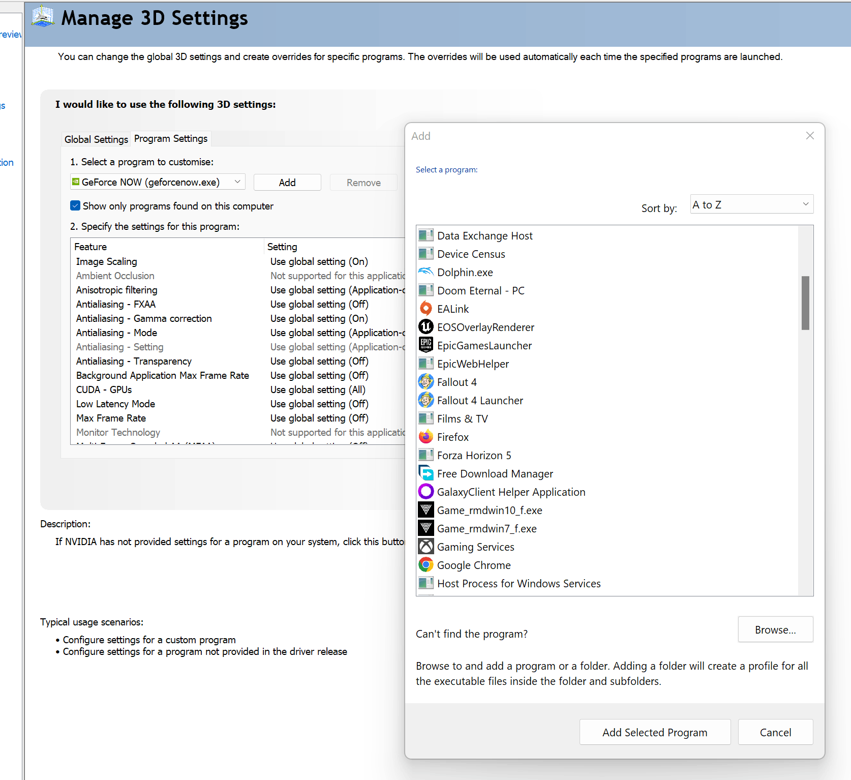Click the Host Process for Windows Services icon
Image resolution: width=851 pixels, height=780 pixels.
(x=426, y=583)
